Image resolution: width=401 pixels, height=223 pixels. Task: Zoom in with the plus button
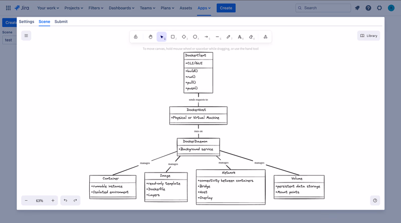tap(53, 200)
